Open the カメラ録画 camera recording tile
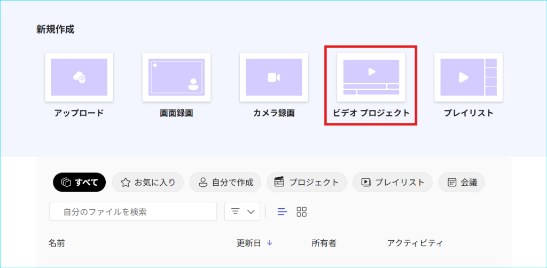Screen dimensions: 547x268 (x=273, y=77)
